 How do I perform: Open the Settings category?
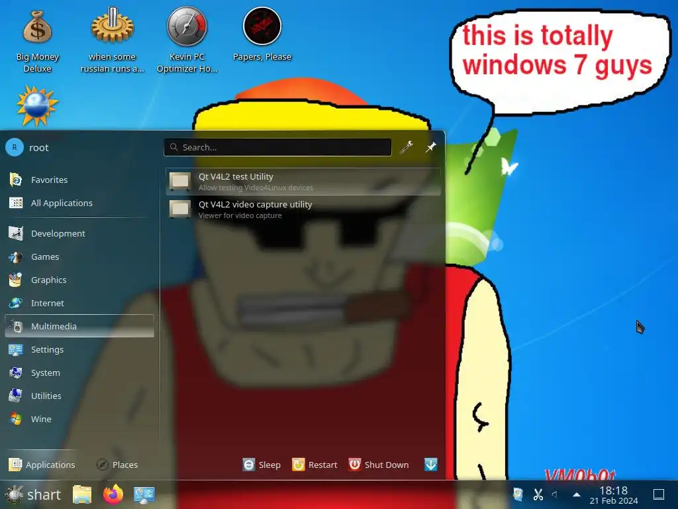click(x=79, y=349)
